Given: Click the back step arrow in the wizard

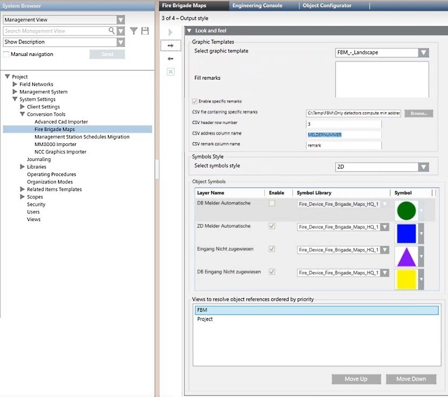Looking at the screenshot, I should click(170, 57).
